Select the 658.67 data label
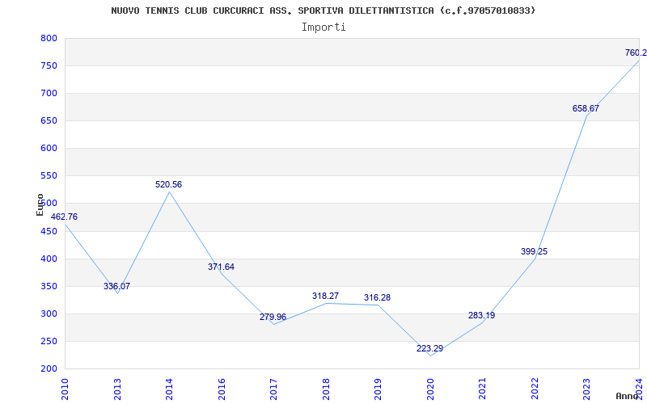This screenshot has height=404, width=647. pos(586,109)
